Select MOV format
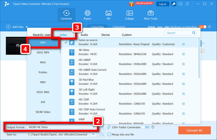This screenshot has width=217, height=140. point(43,62)
